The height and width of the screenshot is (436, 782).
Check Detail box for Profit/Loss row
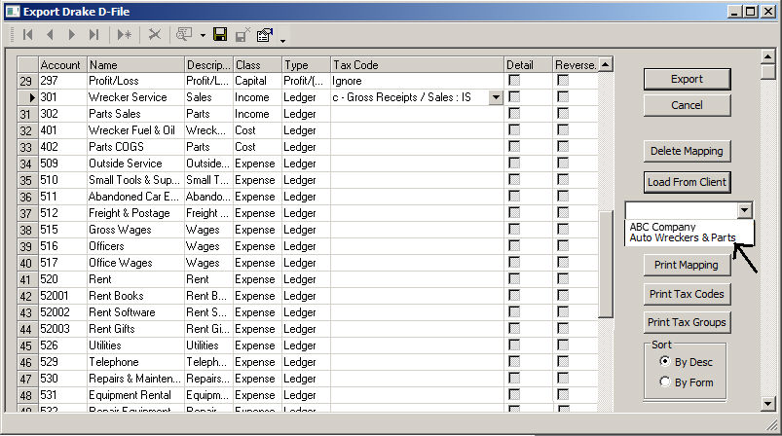tap(514, 80)
